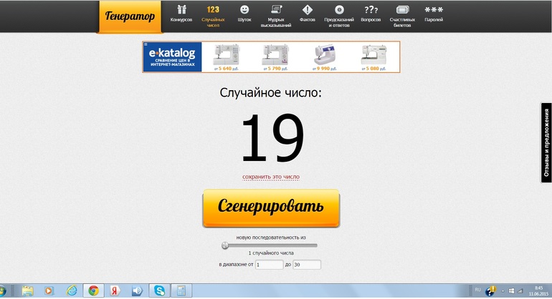Click the range maximum field containing 30
The height and width of the screenshot is (299, 552).
point(307,265)
